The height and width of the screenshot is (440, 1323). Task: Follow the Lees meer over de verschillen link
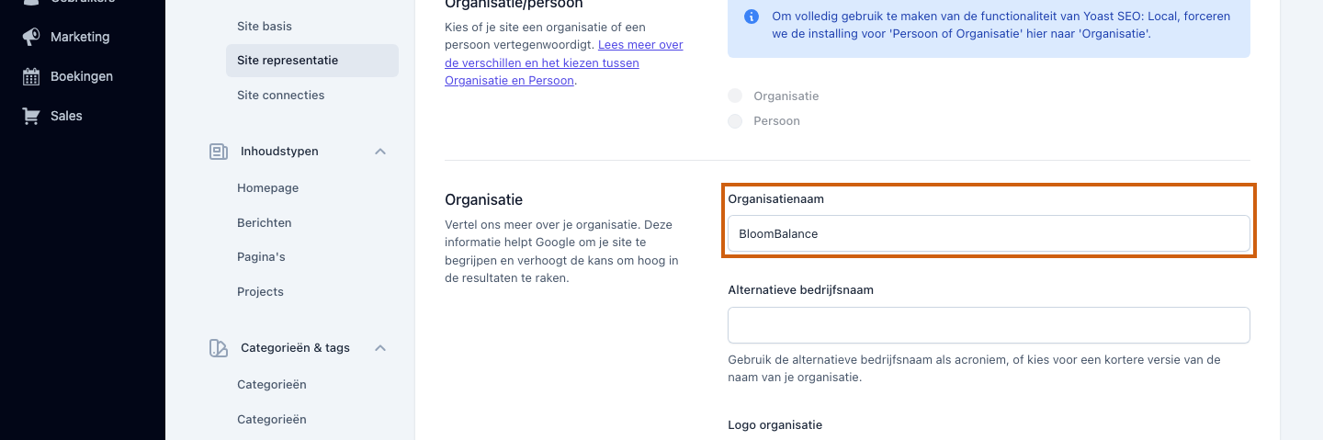[563, 62]
